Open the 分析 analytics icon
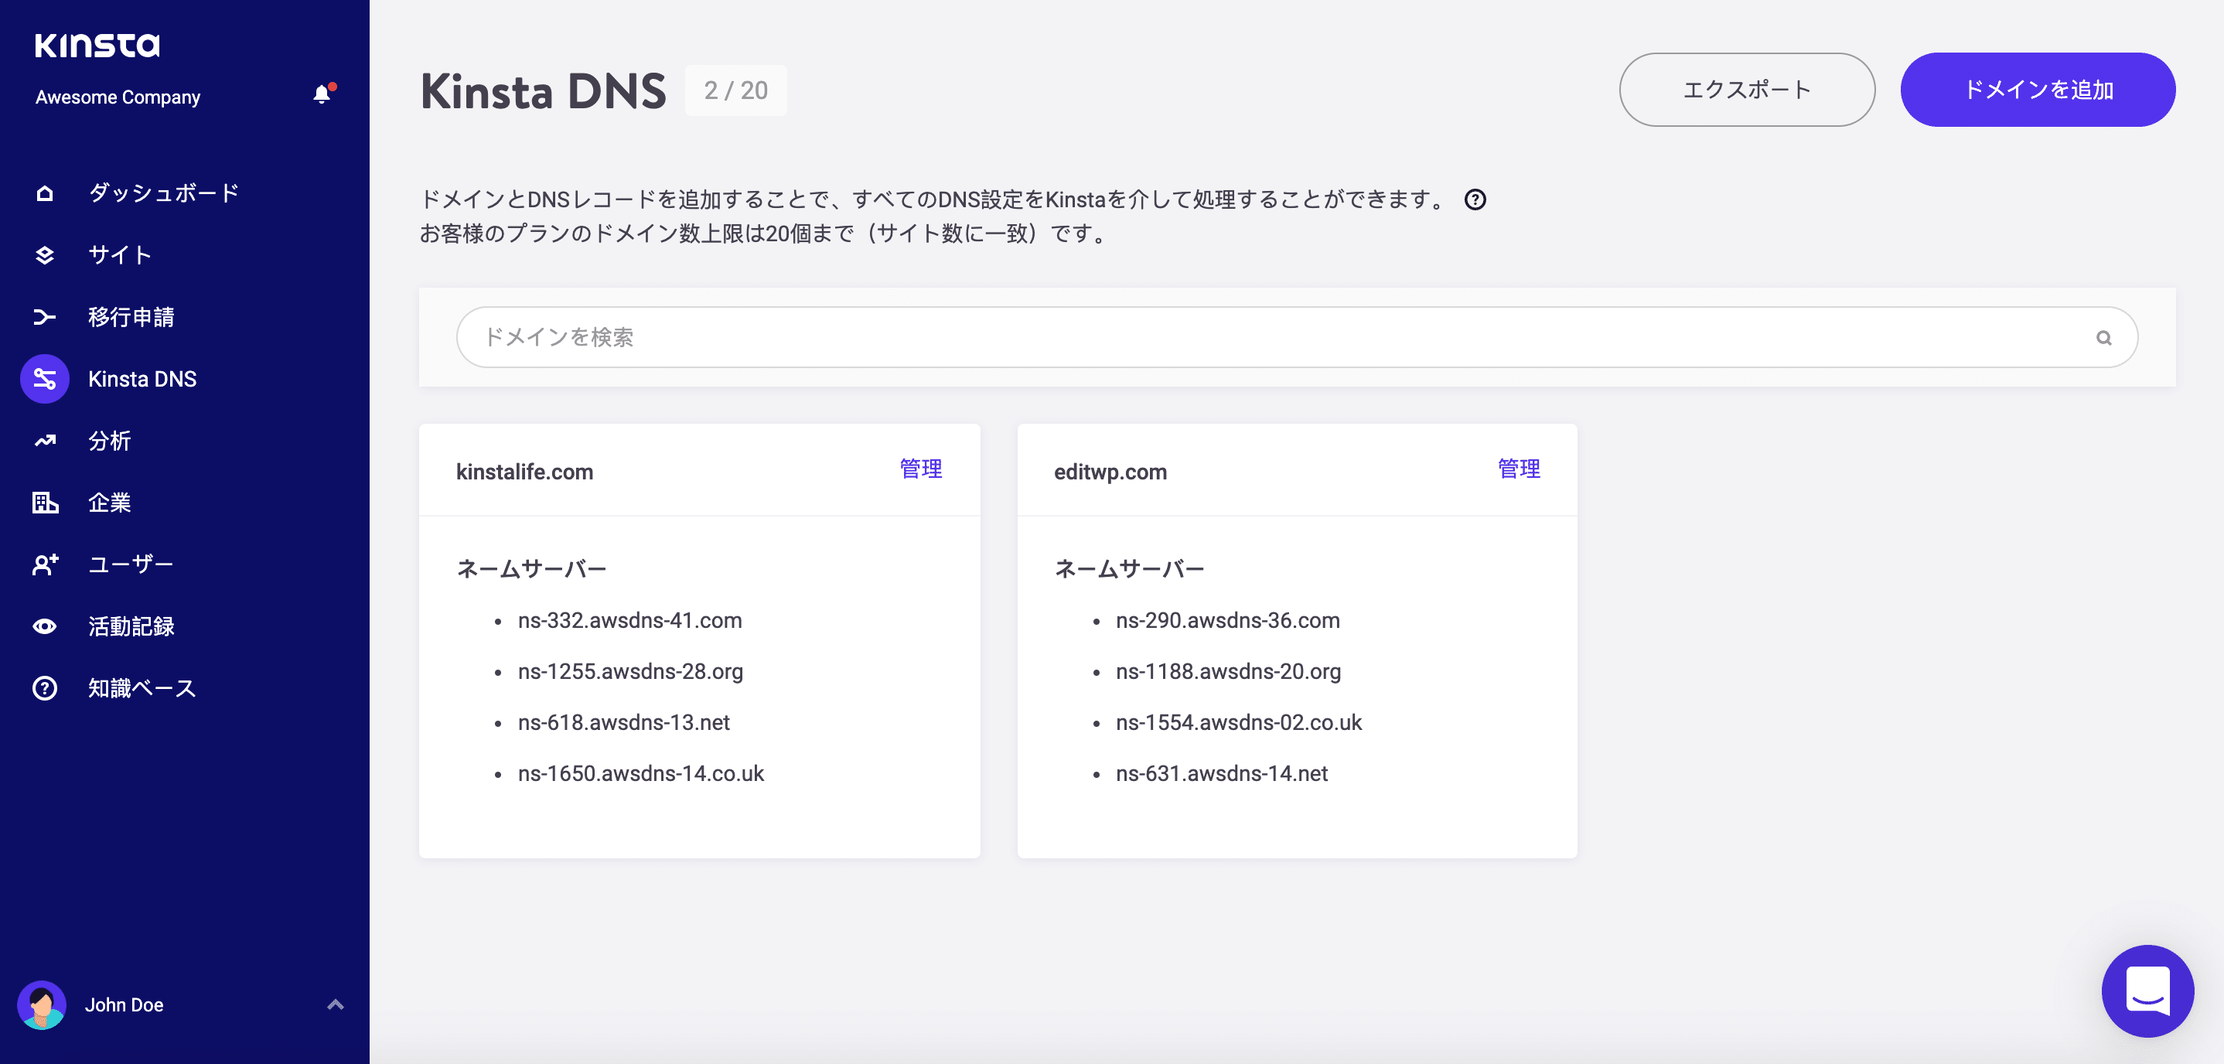2224x1064 pixels. [x=44, y=441]
